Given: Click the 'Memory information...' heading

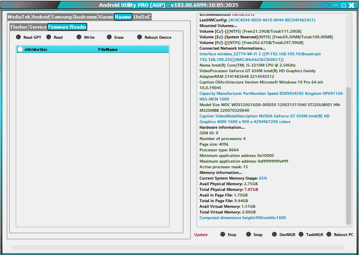Looking at the screenshot, I should point(221,172).
